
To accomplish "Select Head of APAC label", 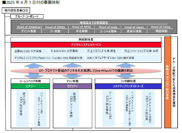I will [82, 27].
